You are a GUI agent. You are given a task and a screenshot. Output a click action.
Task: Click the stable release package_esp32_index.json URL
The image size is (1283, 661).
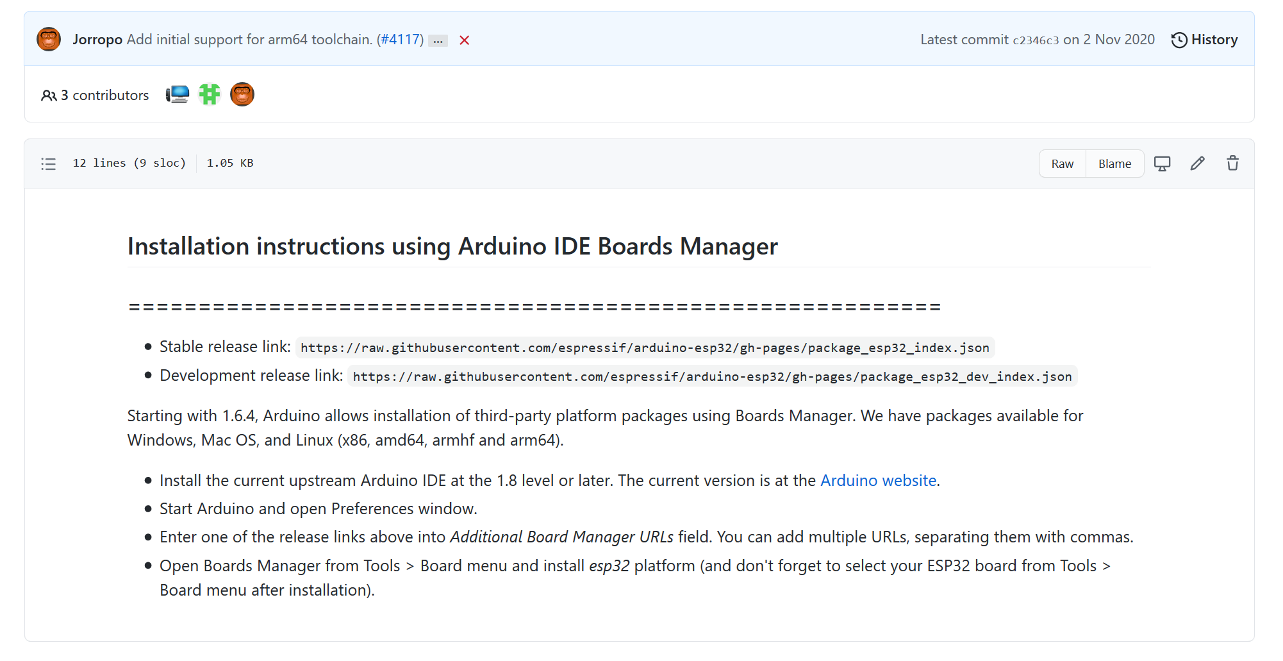[645, 347]
